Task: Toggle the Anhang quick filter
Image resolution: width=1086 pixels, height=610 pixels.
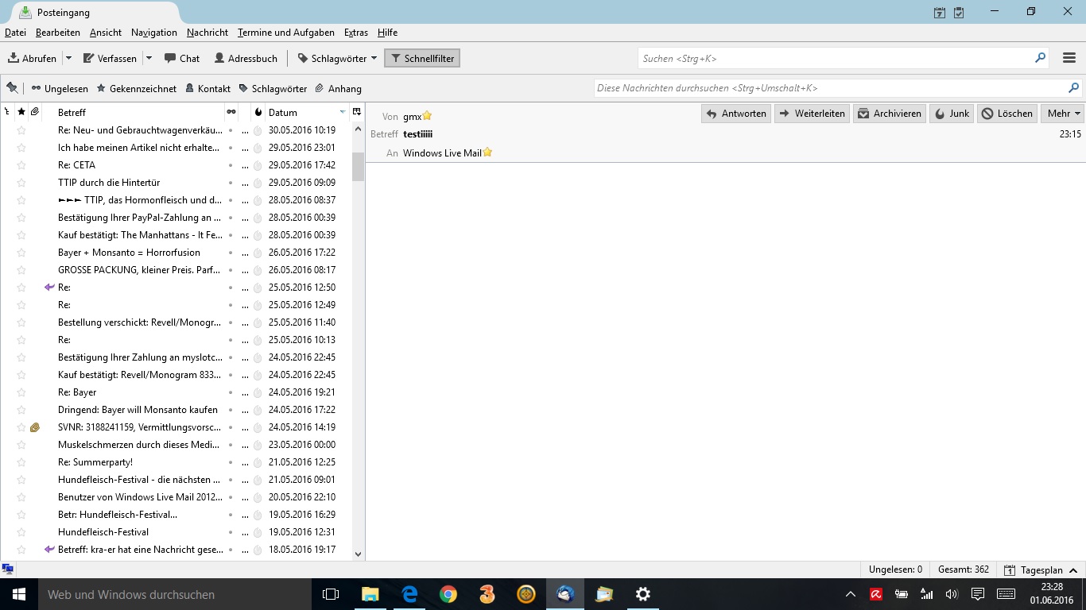Action: coord(338,89)
